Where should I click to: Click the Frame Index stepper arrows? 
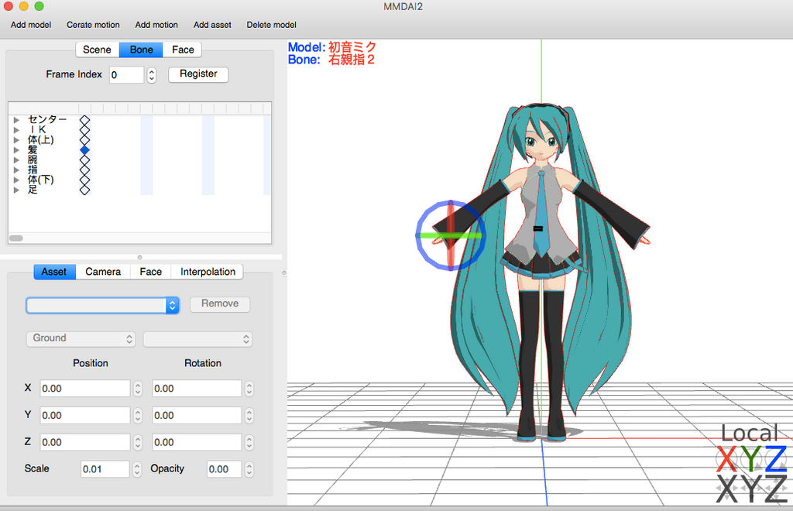[151, 75]
